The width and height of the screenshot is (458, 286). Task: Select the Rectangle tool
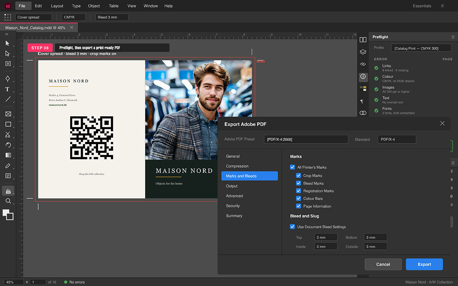click(x=8, y=124)
